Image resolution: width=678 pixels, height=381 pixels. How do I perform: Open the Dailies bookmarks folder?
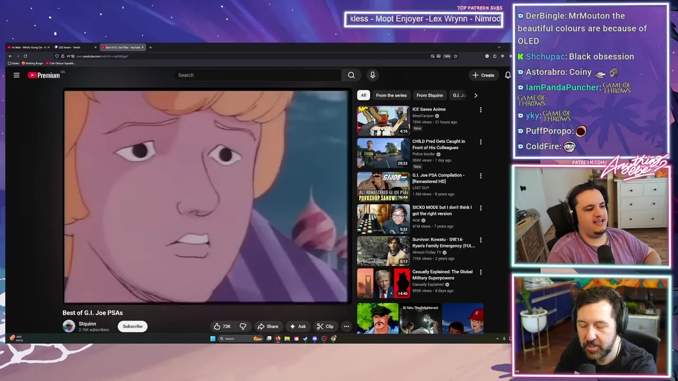[x=14, y=63]
